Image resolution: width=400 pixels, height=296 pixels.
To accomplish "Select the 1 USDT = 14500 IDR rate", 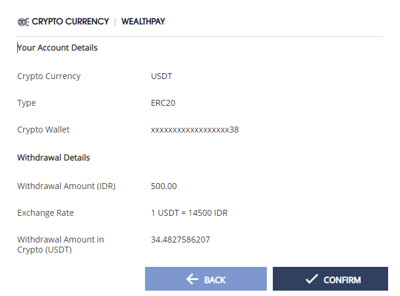I will pos(189,213).
